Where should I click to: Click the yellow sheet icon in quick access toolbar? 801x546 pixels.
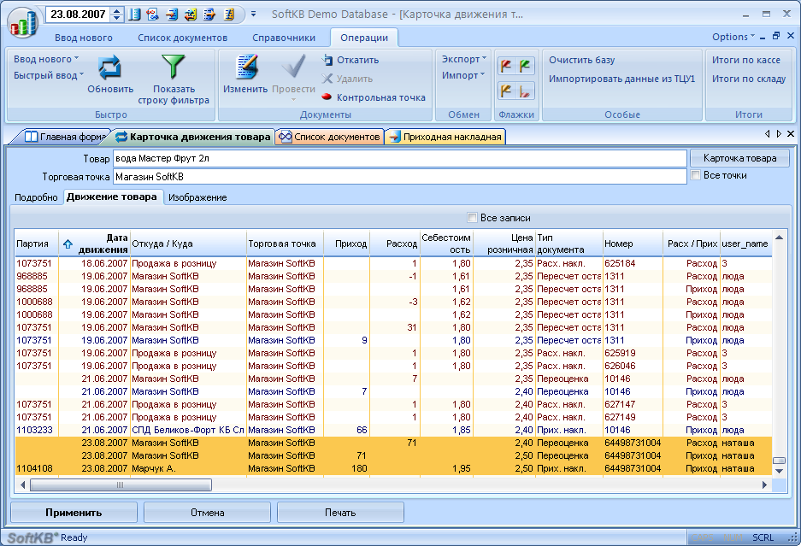[x=229, y=15]
